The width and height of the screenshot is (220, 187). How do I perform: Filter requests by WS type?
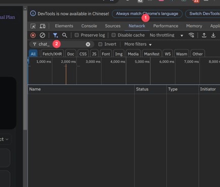[168, 54]
